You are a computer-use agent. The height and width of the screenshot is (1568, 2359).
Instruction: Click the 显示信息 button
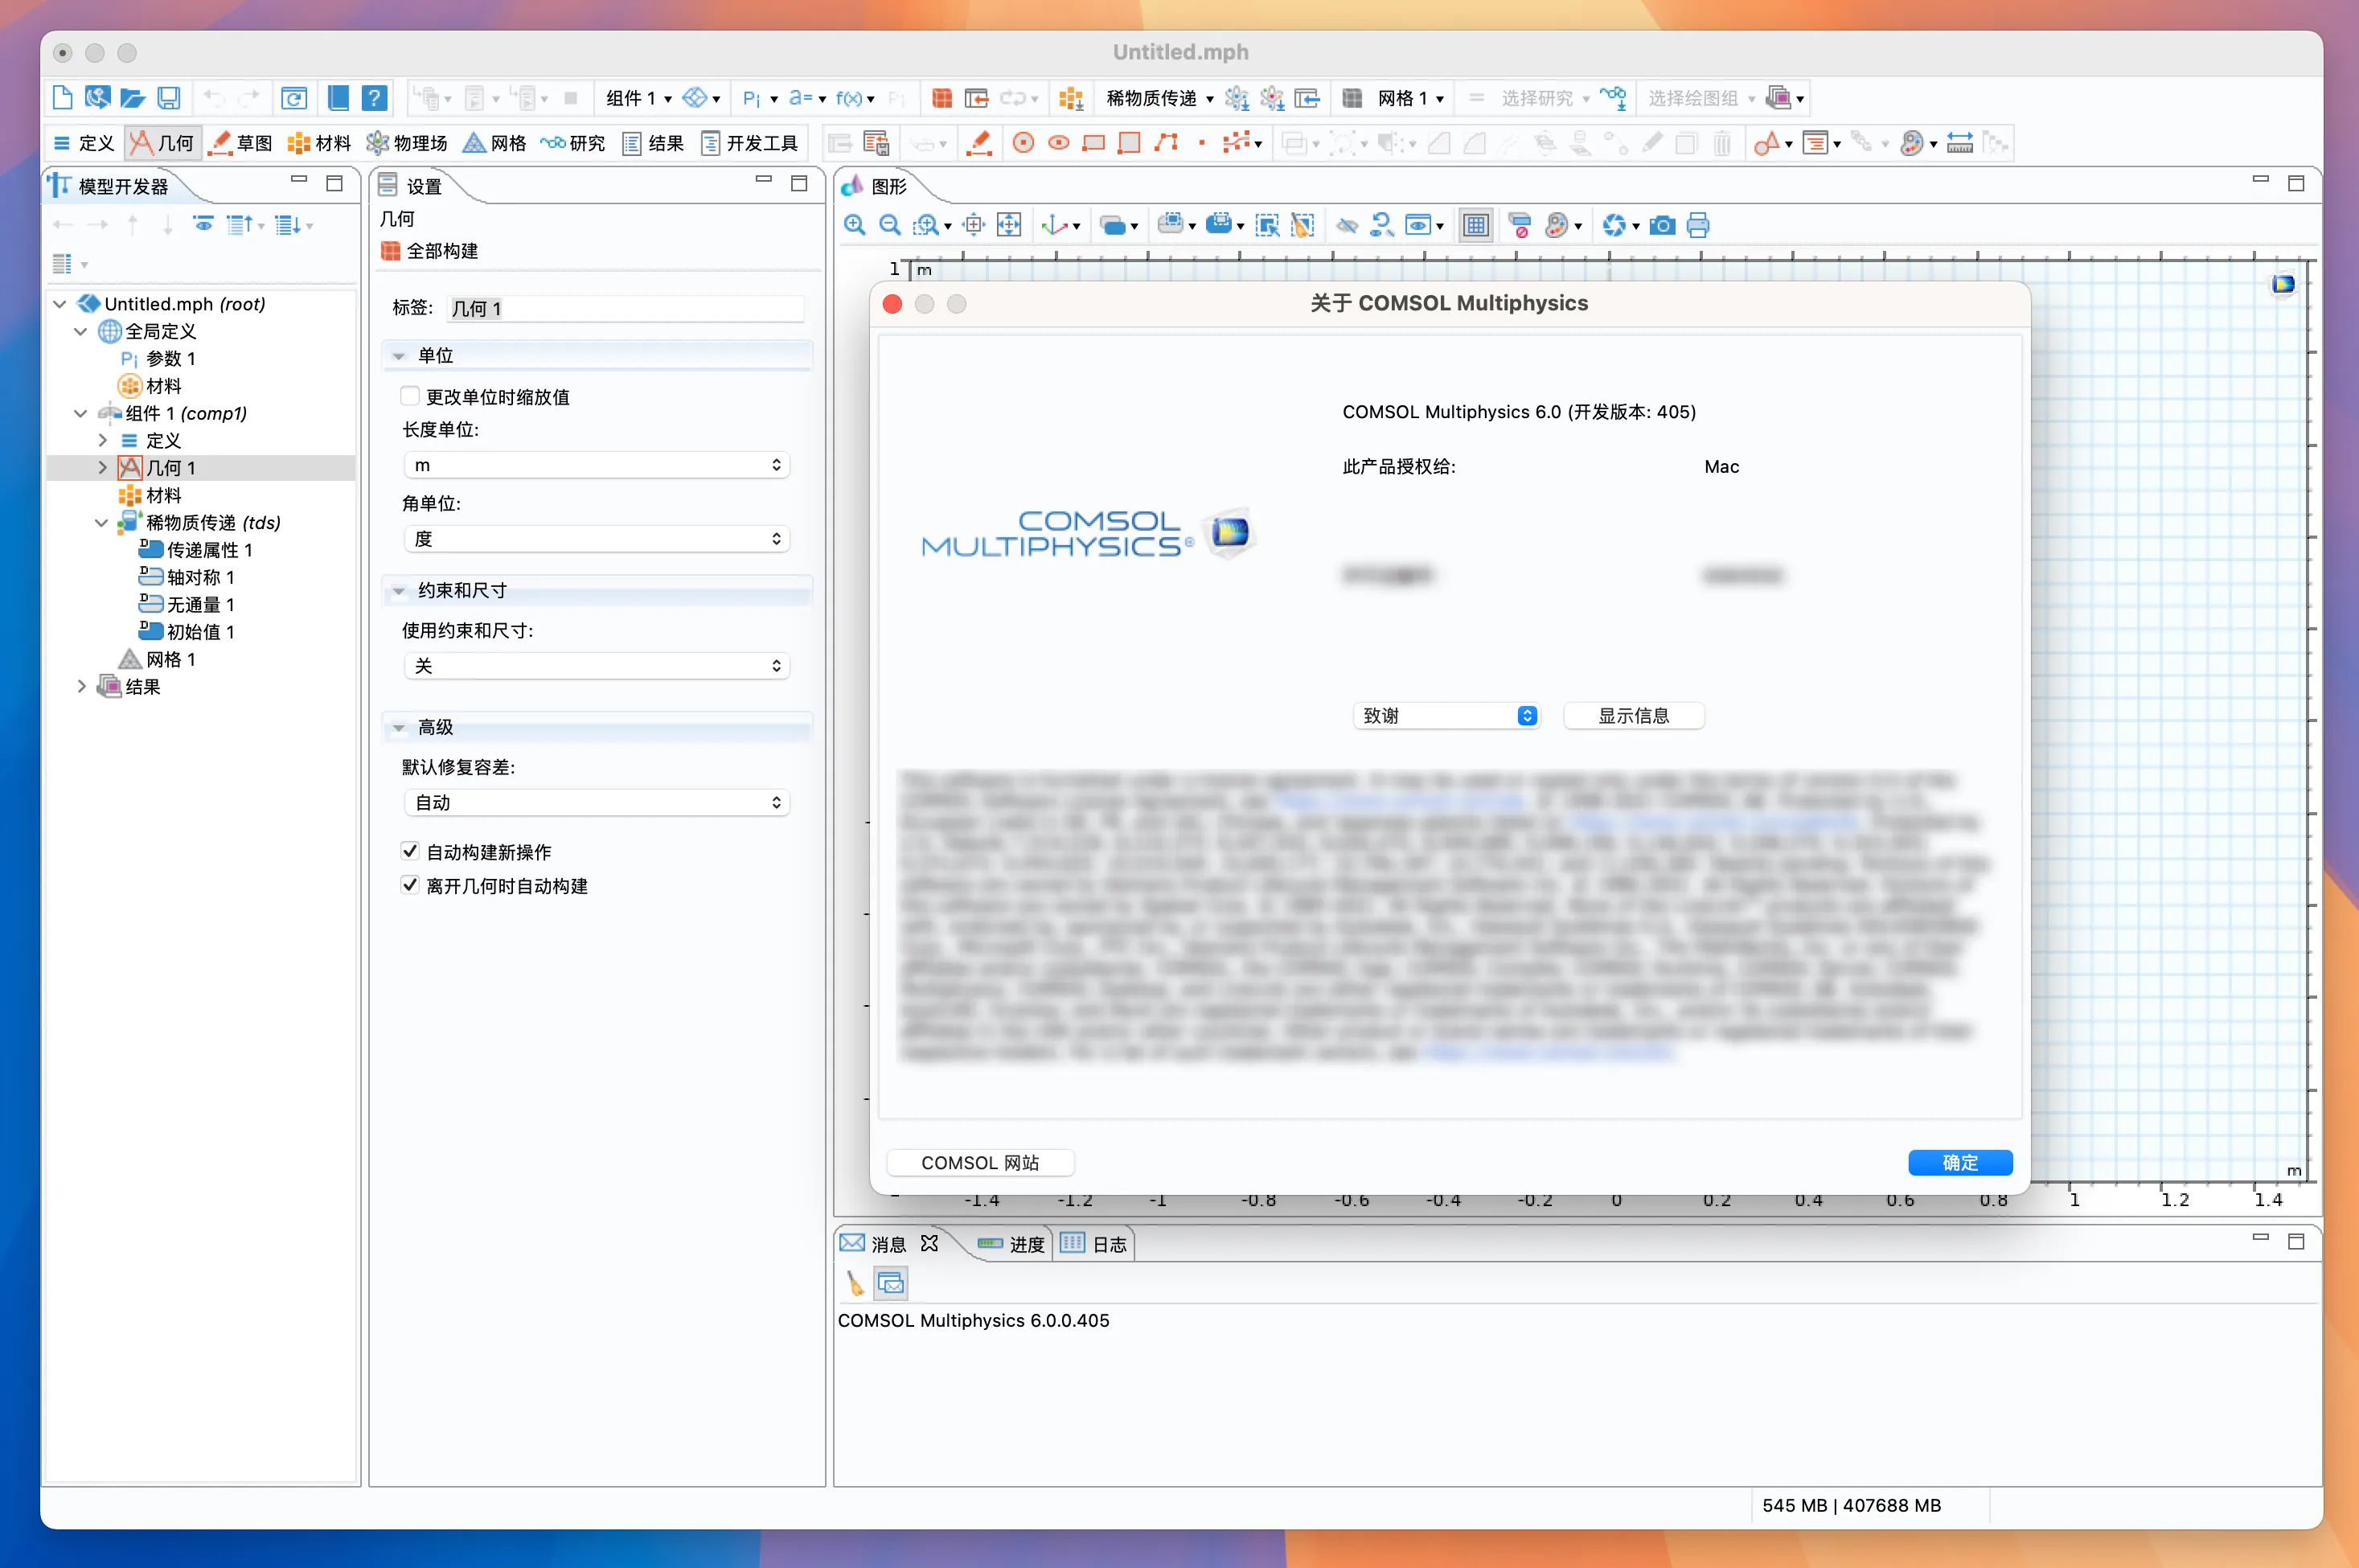[1633, 716]
